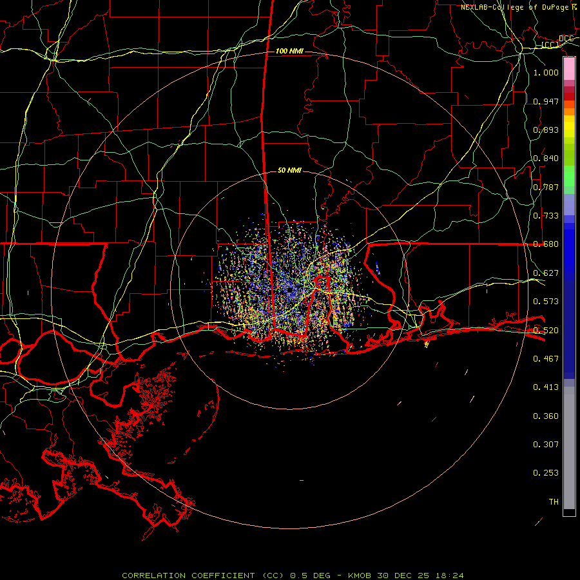Screen dimensions: 580x580
Task: Click the Correlation Coefficient KMOB caption
Action: (293, 575)
